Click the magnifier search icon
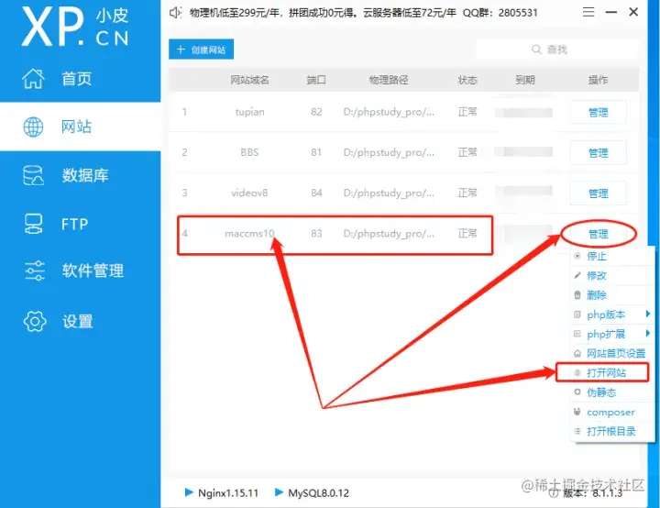Image resolution: width=660 pixels, height=508 pixels. click(536, 50)
